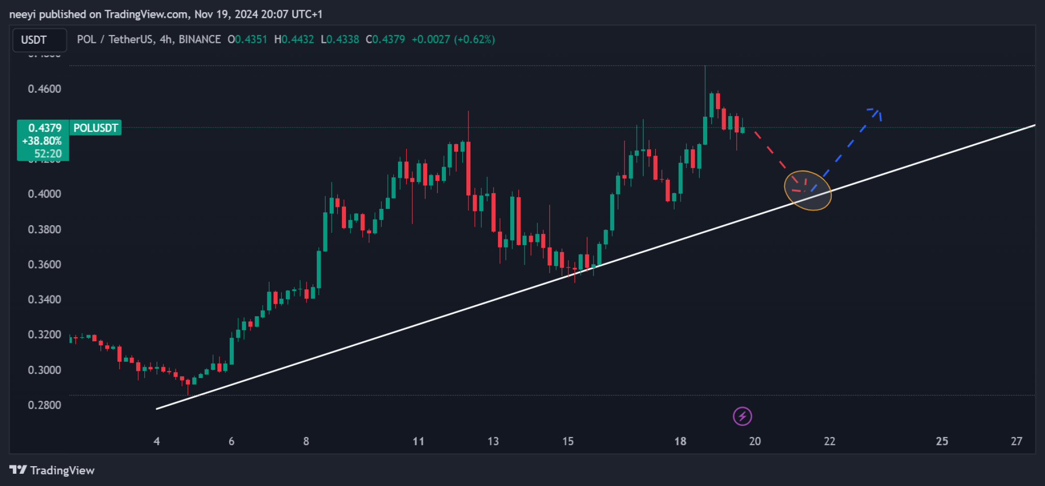Open the BINANCE exchange selector
The width and height of the screenshot is (1045, 486).
[198, 39]
